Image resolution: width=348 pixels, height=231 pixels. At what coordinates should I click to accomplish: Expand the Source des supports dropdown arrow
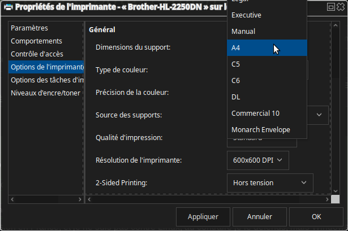pos(319,115)
